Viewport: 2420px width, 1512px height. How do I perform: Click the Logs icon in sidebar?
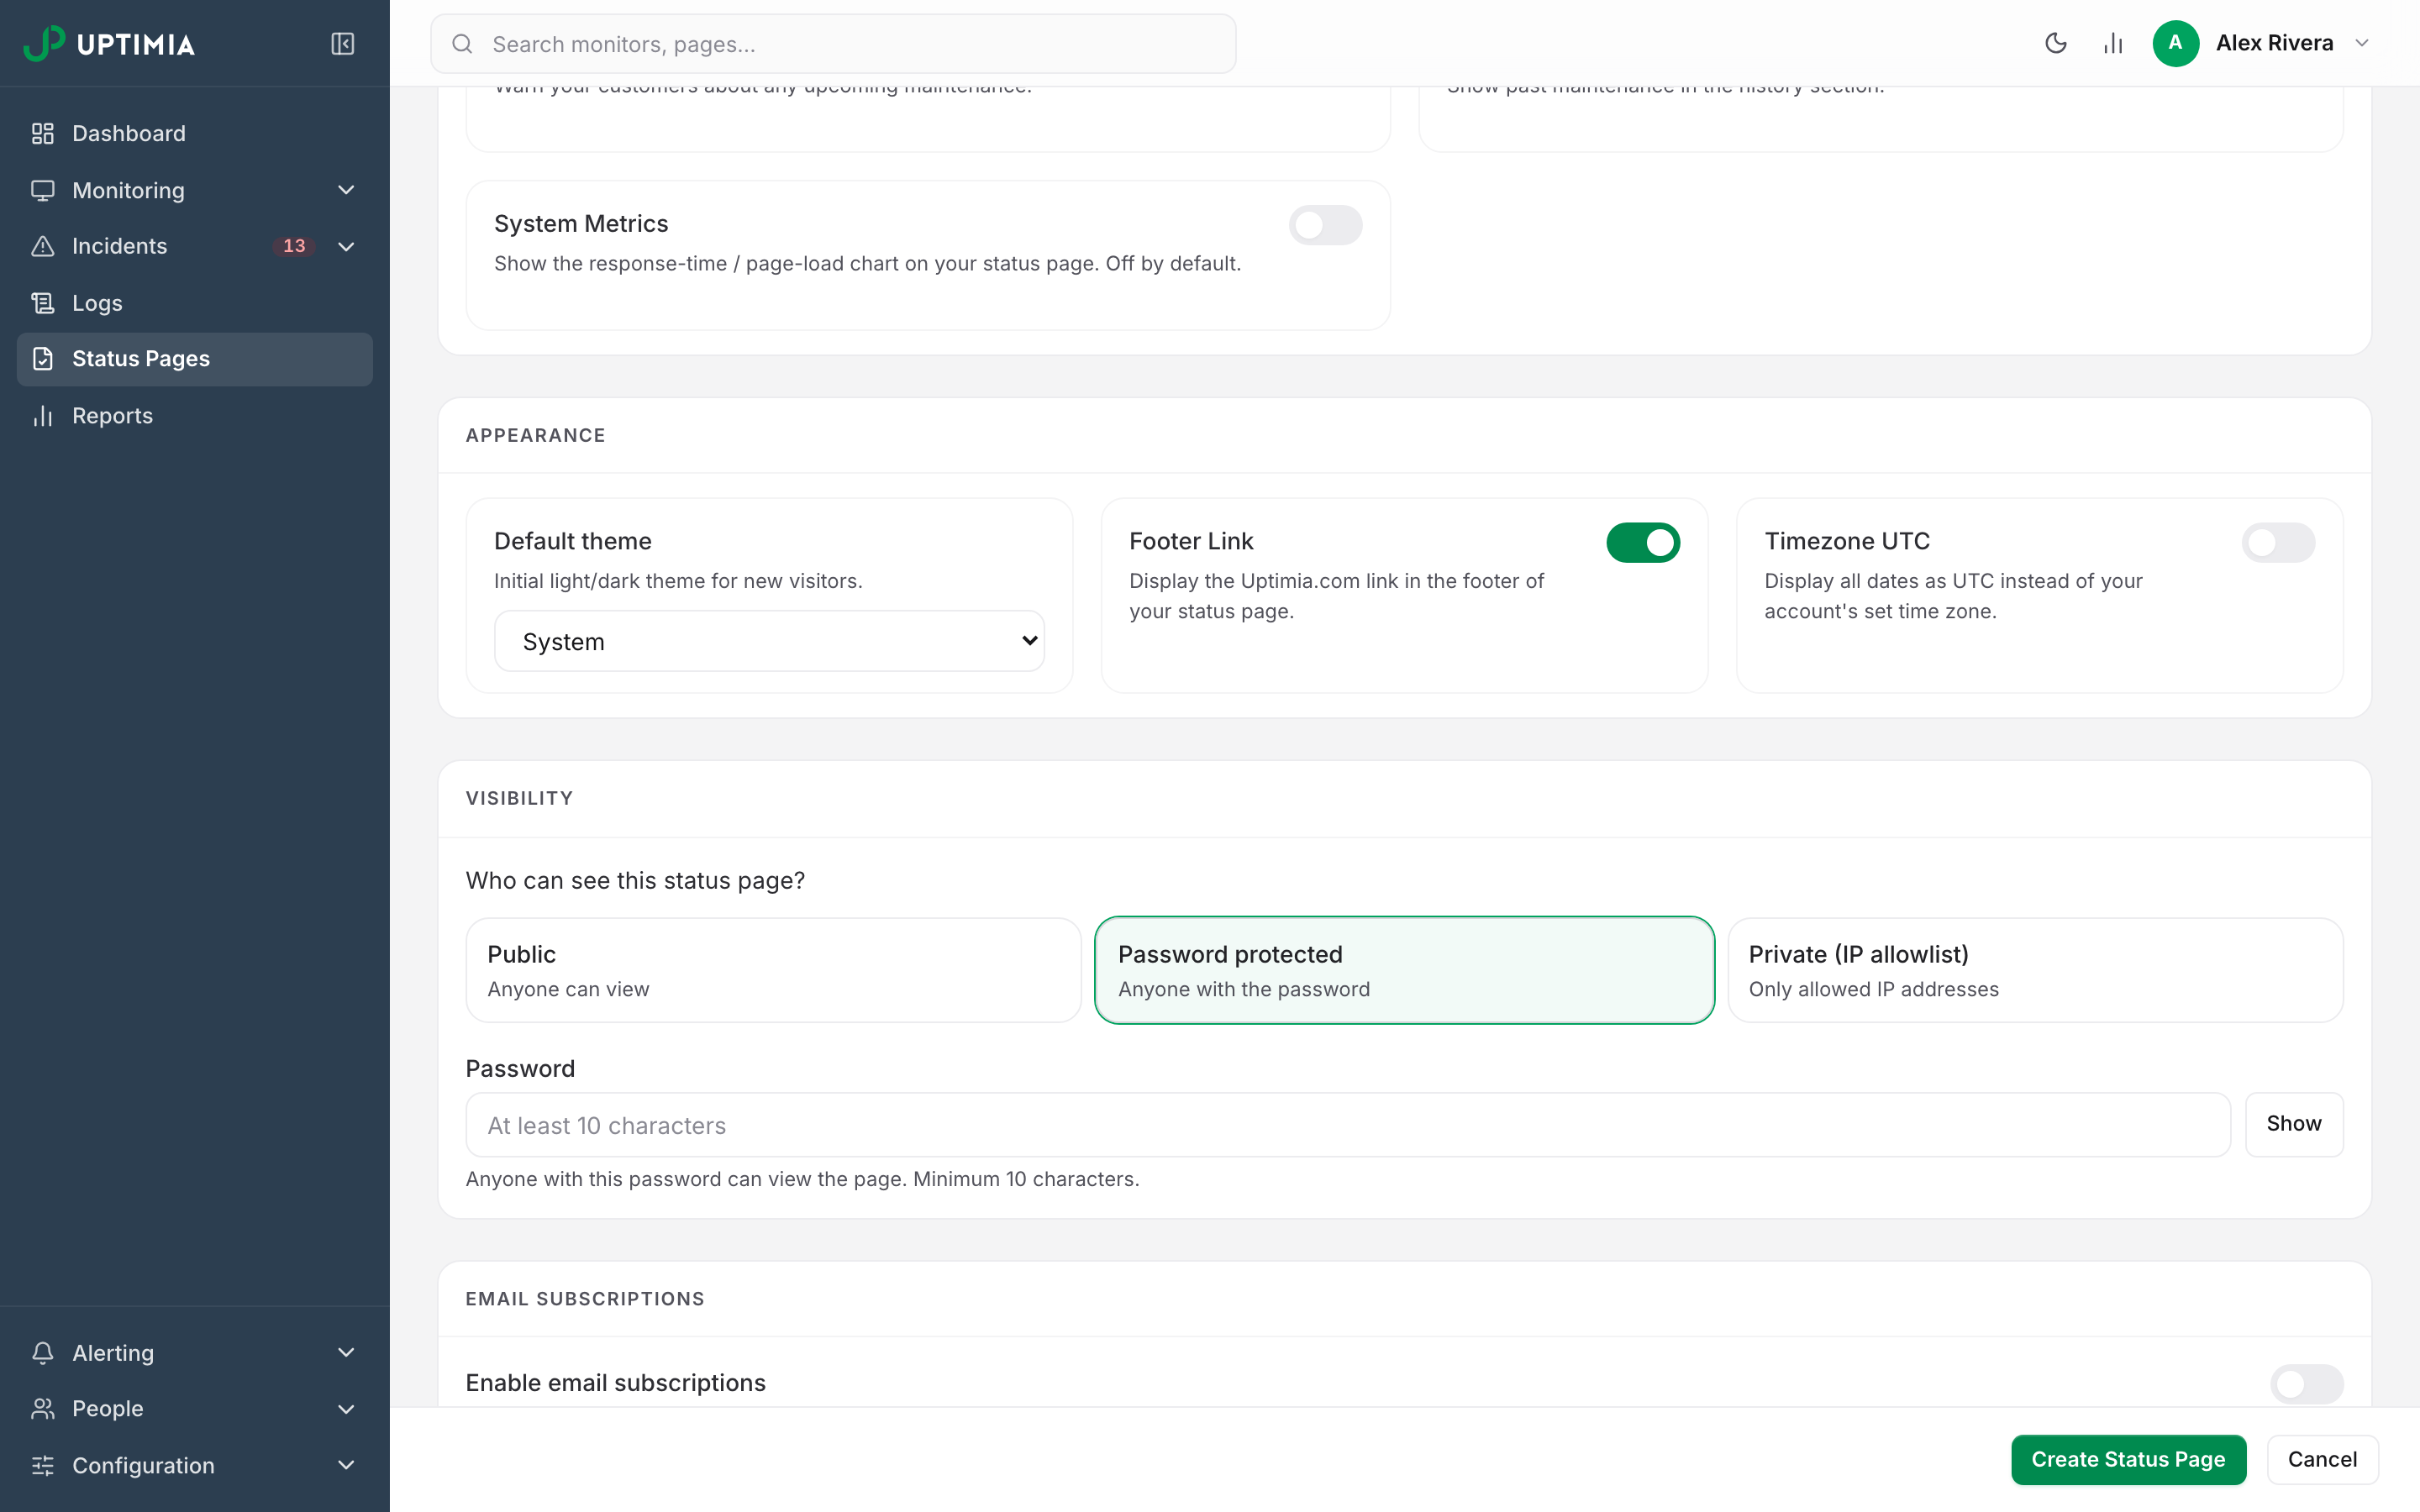click(x=43, y=303)
